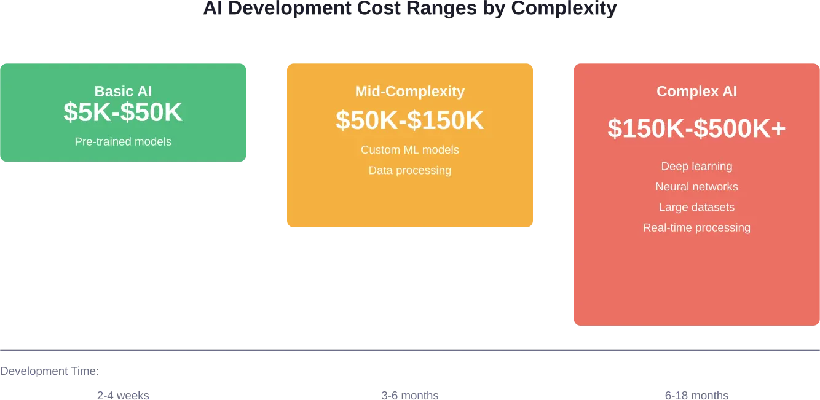Click the chart title at the top
820x400 pixels.
tap(409, 7)
